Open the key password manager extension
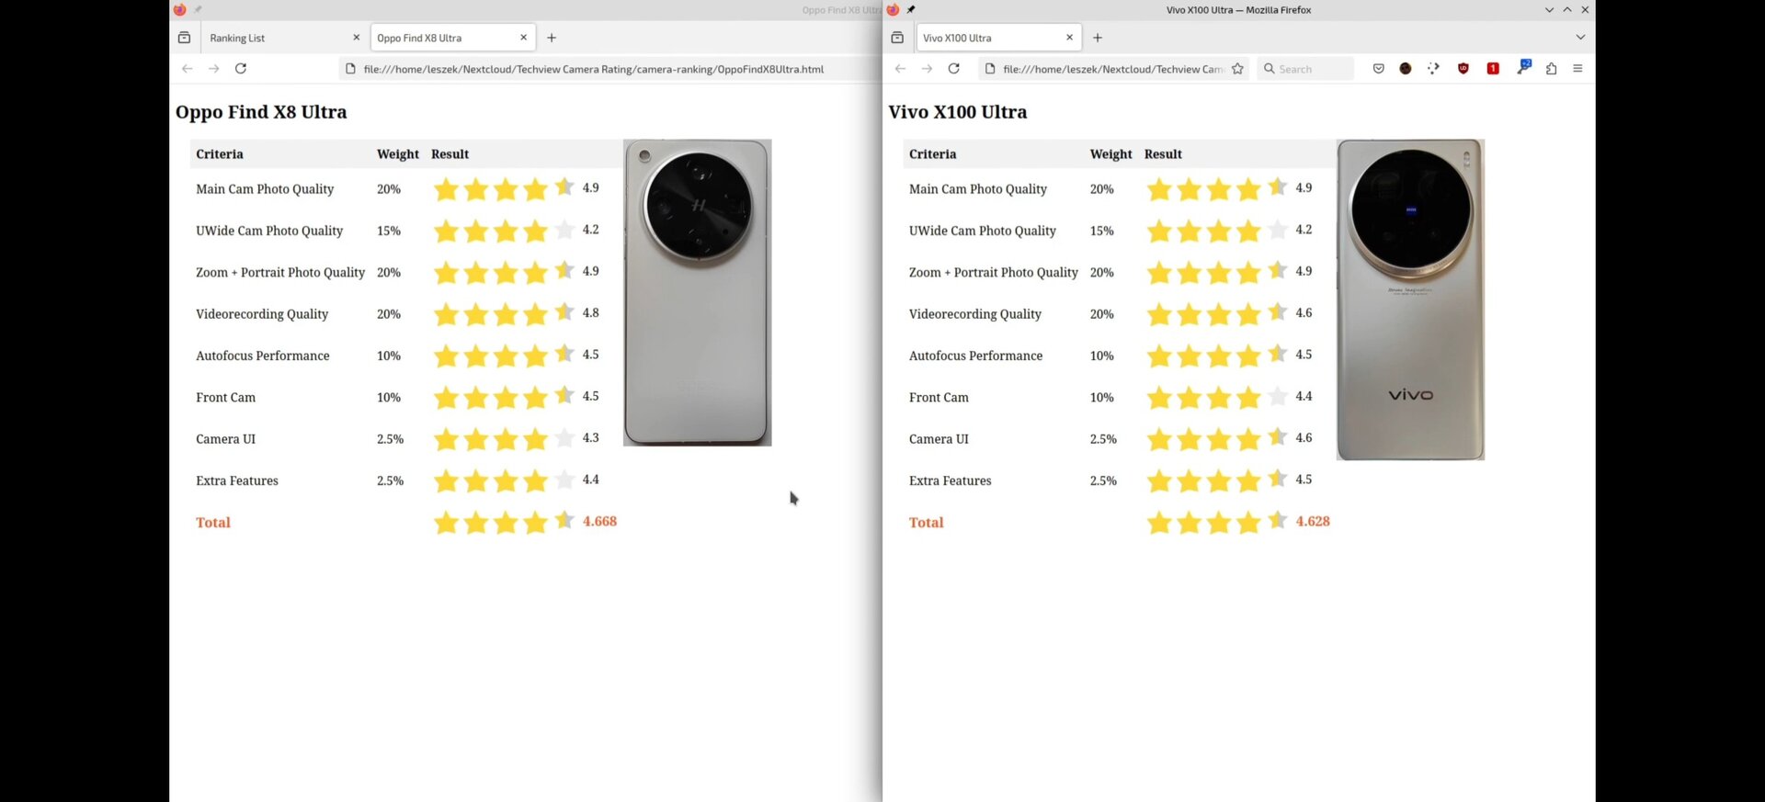Screen dimensions: 1765x802 click(1523, 67)
